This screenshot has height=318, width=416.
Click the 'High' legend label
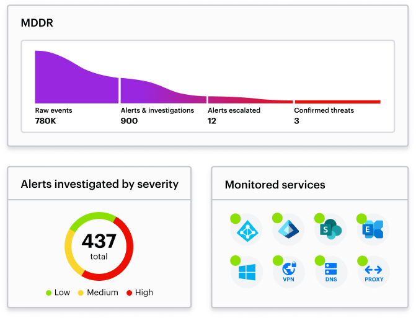tap(144, 293)
